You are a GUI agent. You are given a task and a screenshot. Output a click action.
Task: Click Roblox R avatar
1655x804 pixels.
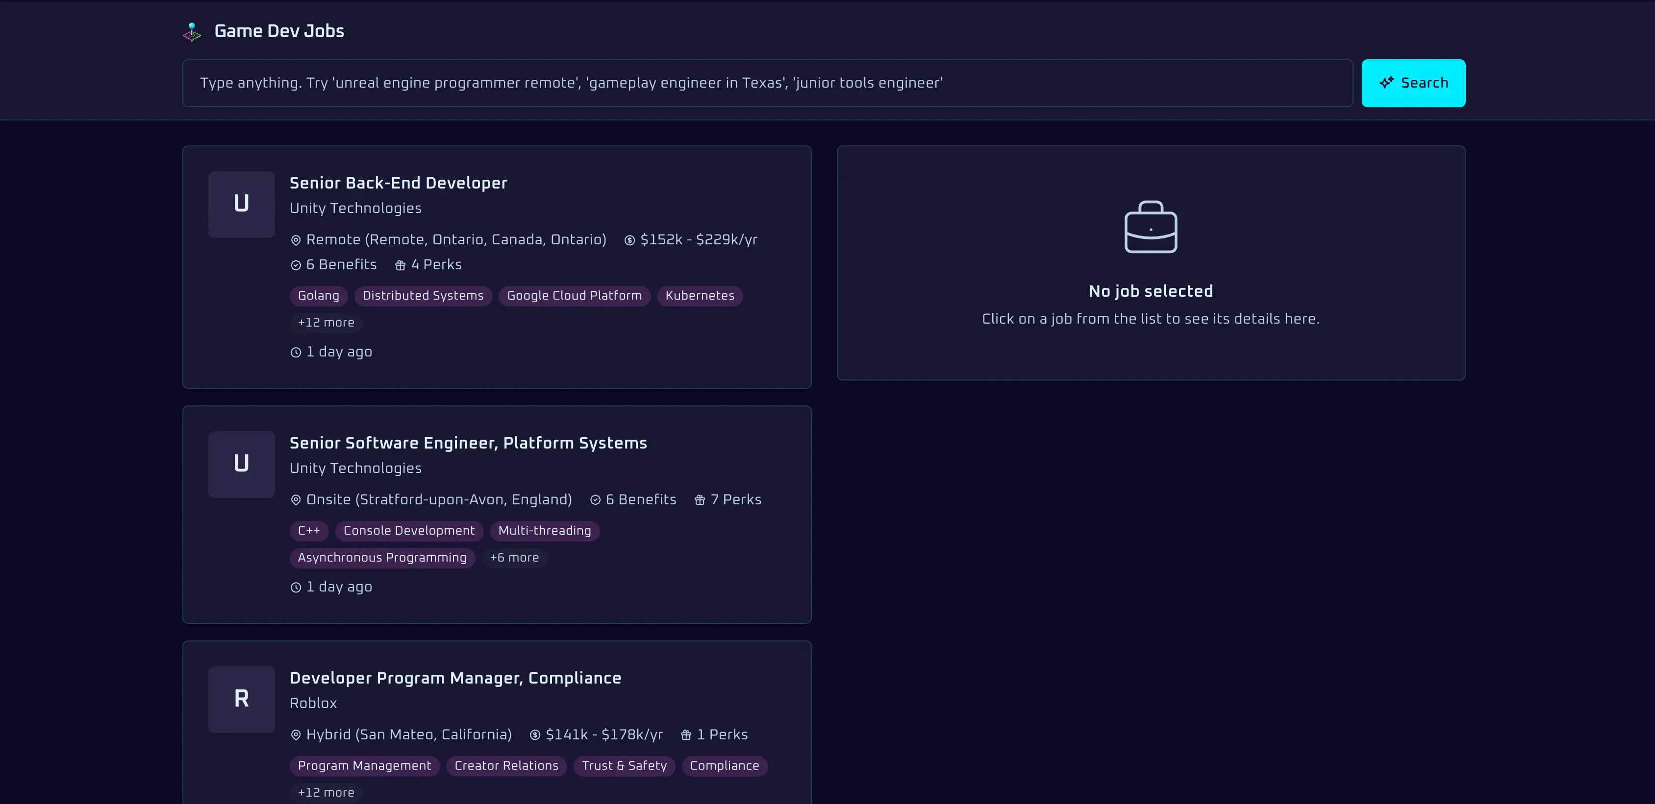[241, 699]
